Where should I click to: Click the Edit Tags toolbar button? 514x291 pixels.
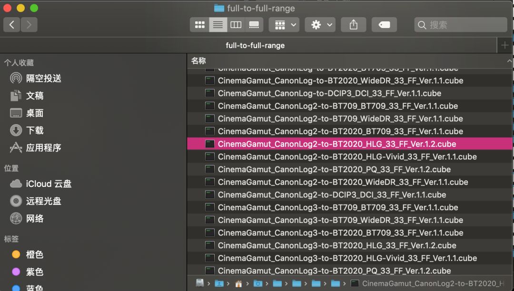(x=384, y=25)
